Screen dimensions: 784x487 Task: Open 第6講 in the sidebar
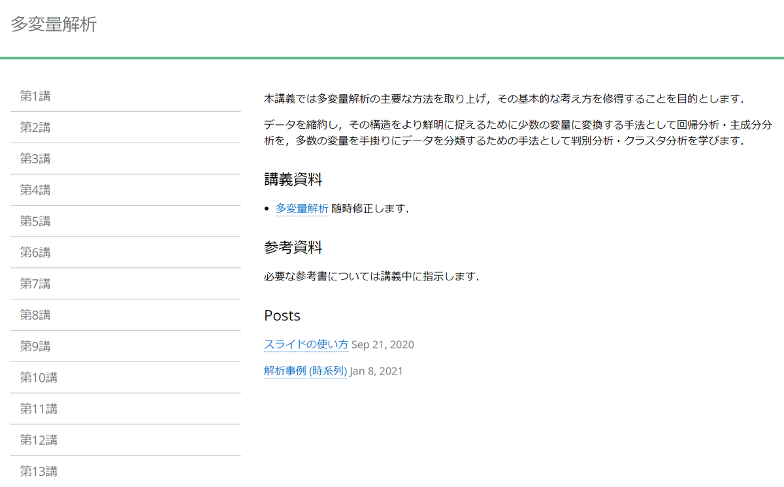[x=125, y=252]
